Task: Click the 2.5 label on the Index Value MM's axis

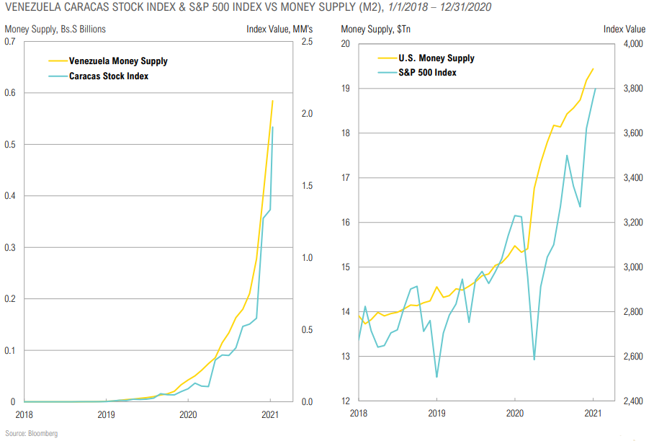Action: coord(307,42)
